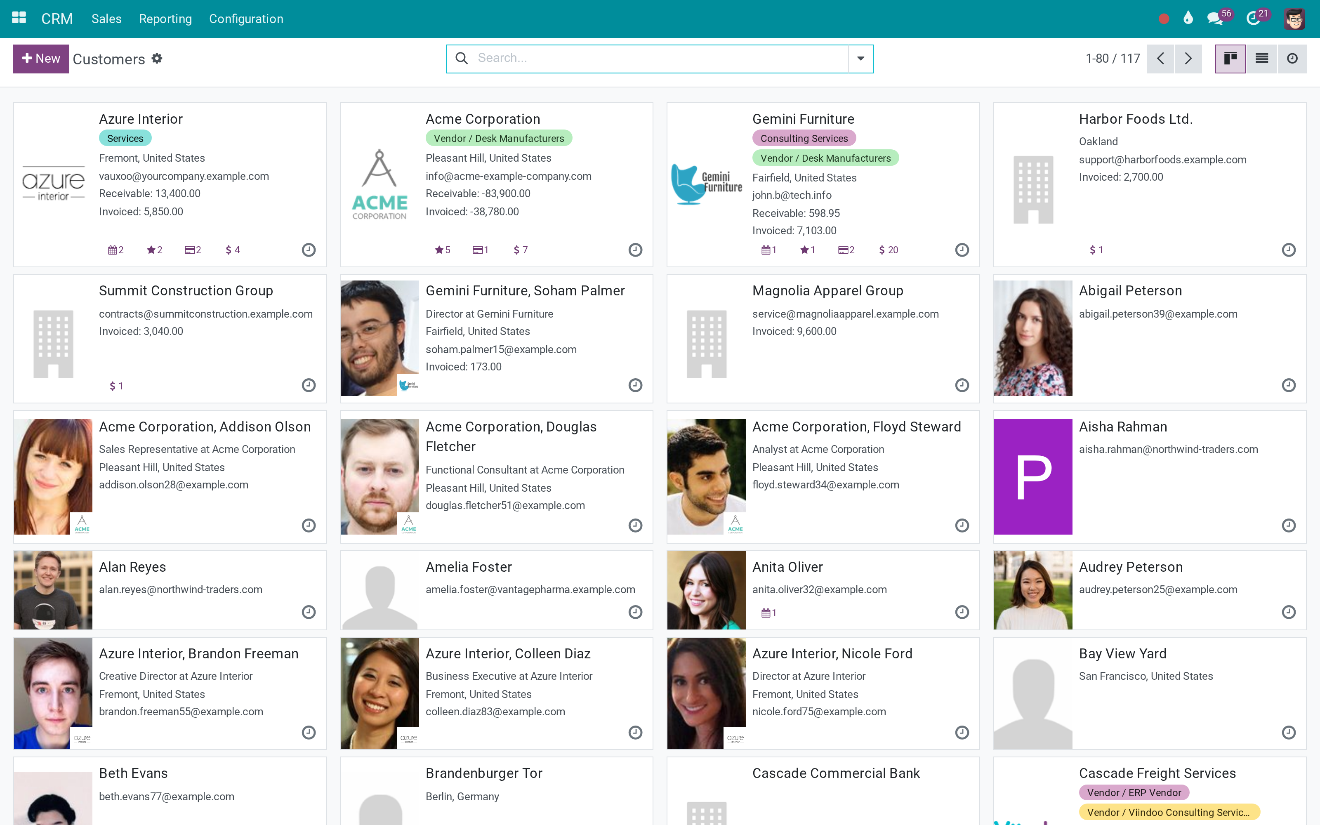Open Azure Interior meetings calendar count
The width and height of the screenshot is (1320, 825).
115,250
